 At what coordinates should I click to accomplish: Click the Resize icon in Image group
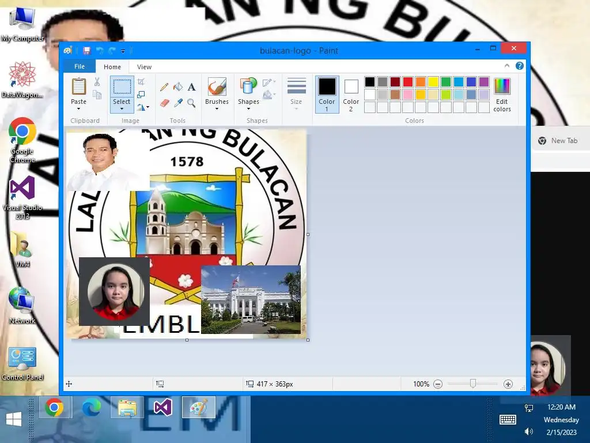[141, 95]
